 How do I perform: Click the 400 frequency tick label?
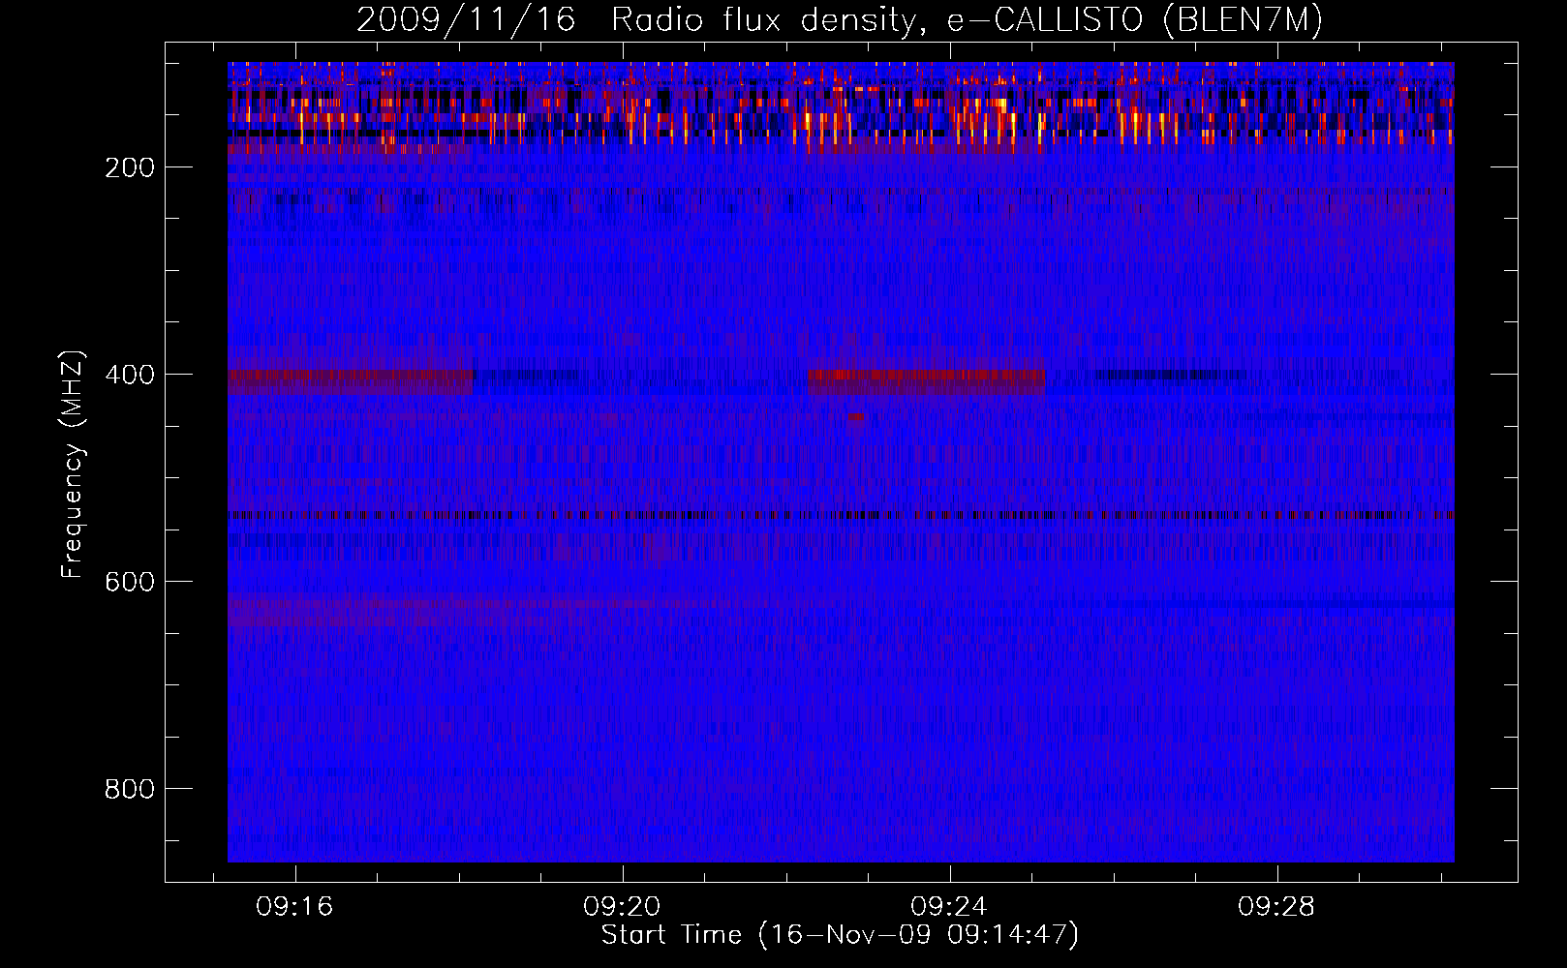(x=130, y=375)
